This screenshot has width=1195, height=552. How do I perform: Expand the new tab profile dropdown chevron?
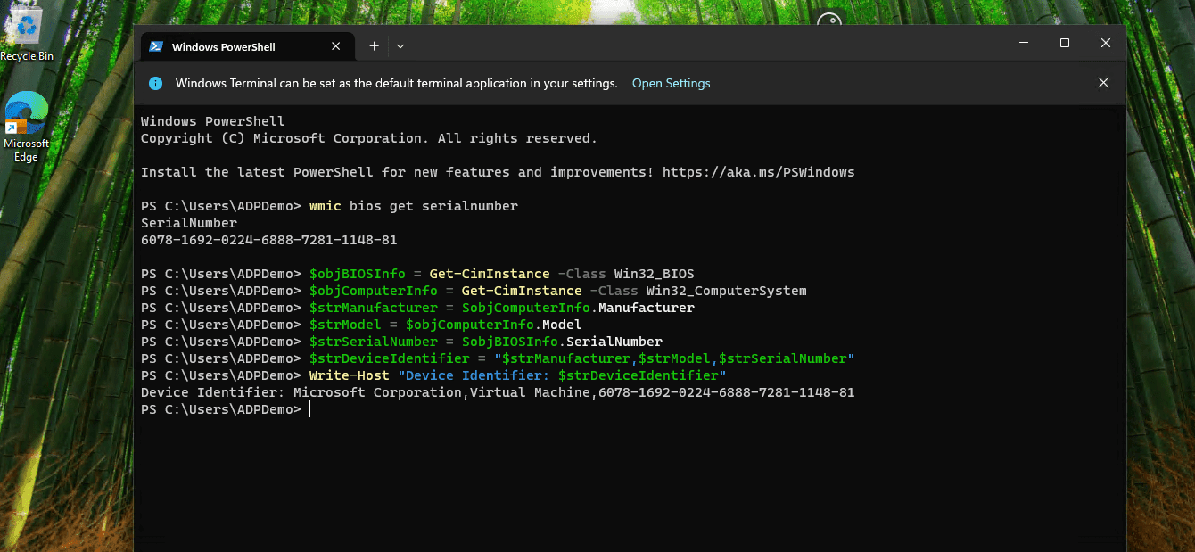(x=400, y=46)
